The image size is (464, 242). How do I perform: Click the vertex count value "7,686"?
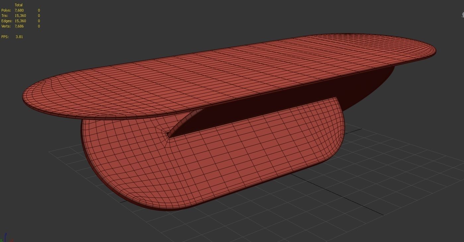tap(19, 26)
